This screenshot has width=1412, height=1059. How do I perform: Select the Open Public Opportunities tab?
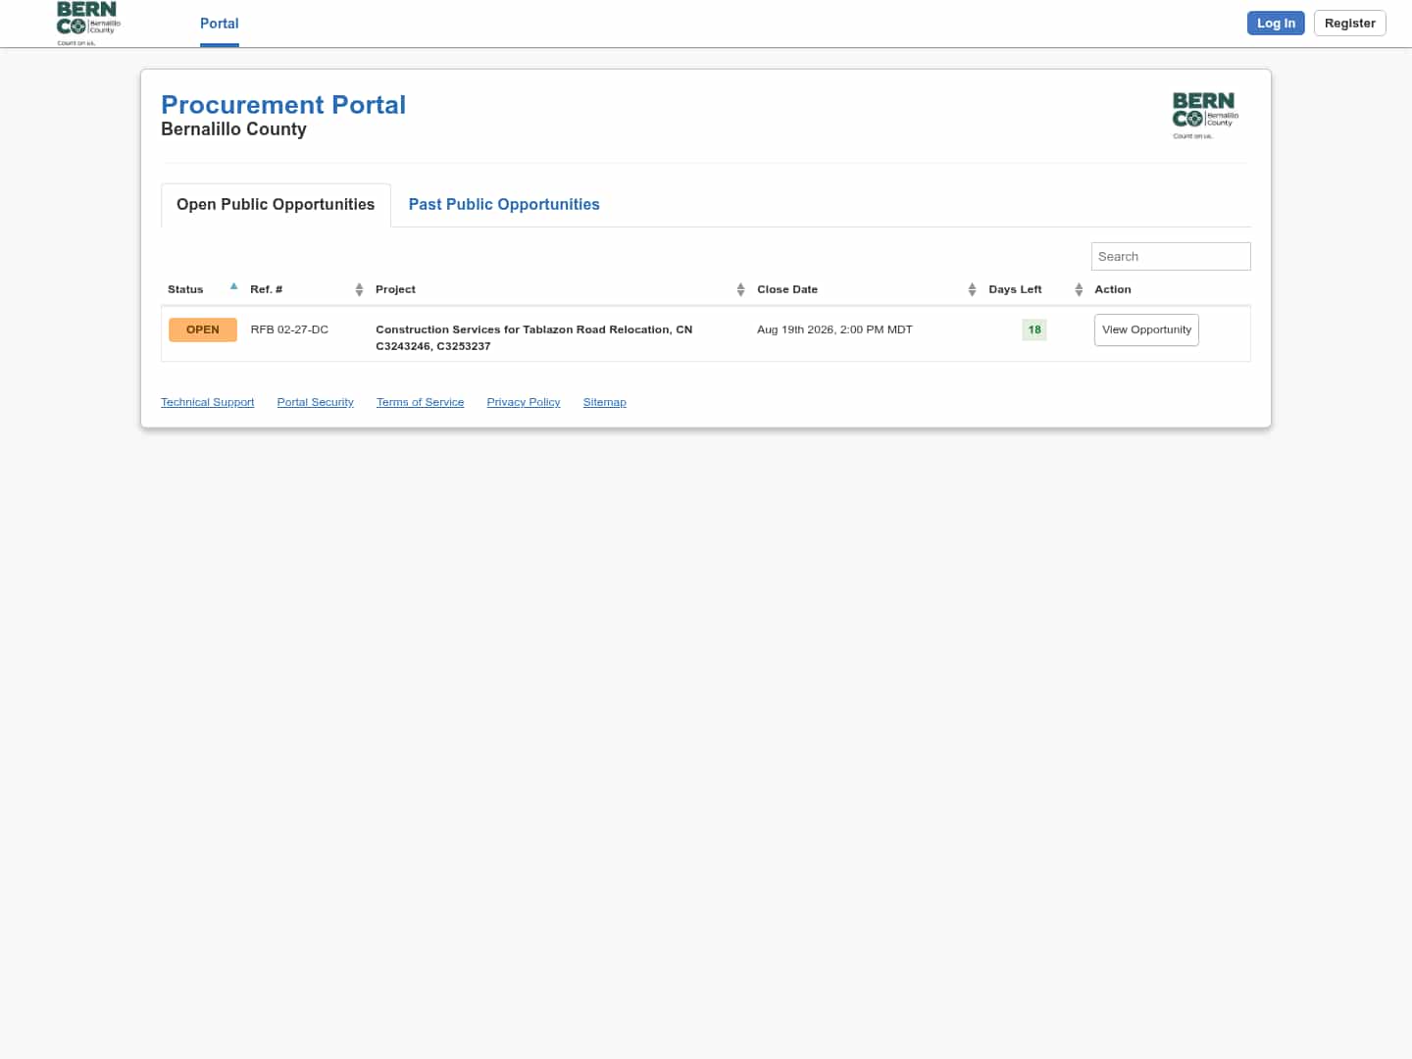276,205
